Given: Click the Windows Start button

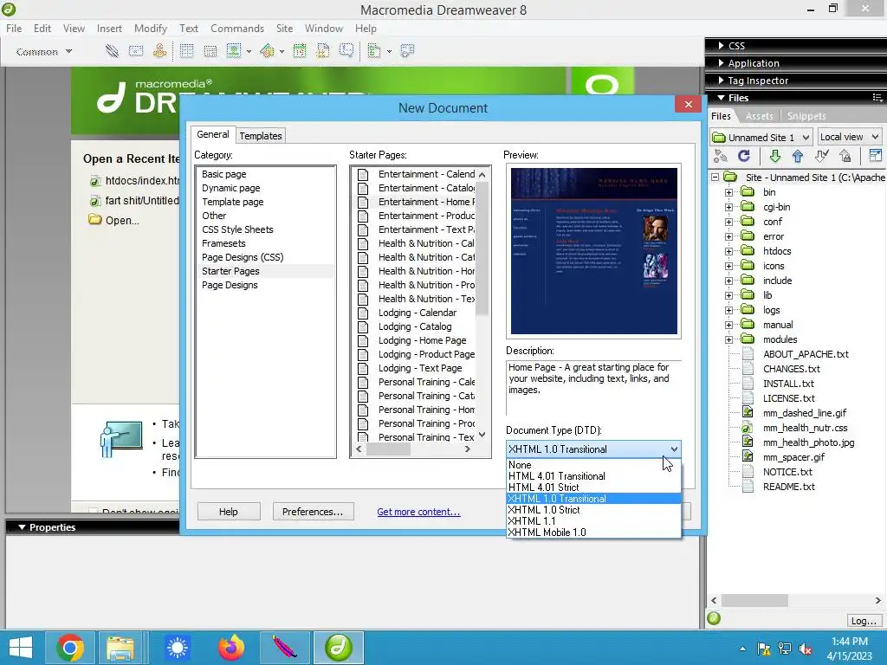Looking at the screenshot, I should [x=21, y=648].
